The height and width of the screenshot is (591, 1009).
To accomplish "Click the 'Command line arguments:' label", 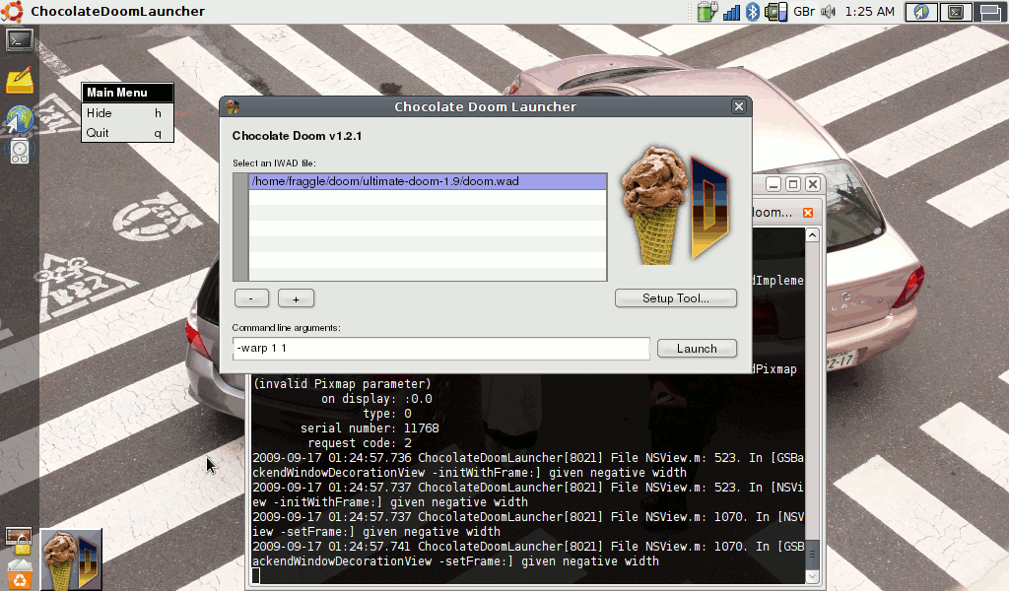I will point(287,328).
